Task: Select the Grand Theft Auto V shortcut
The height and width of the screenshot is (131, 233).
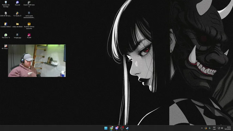Action: (x=29, y=4)
